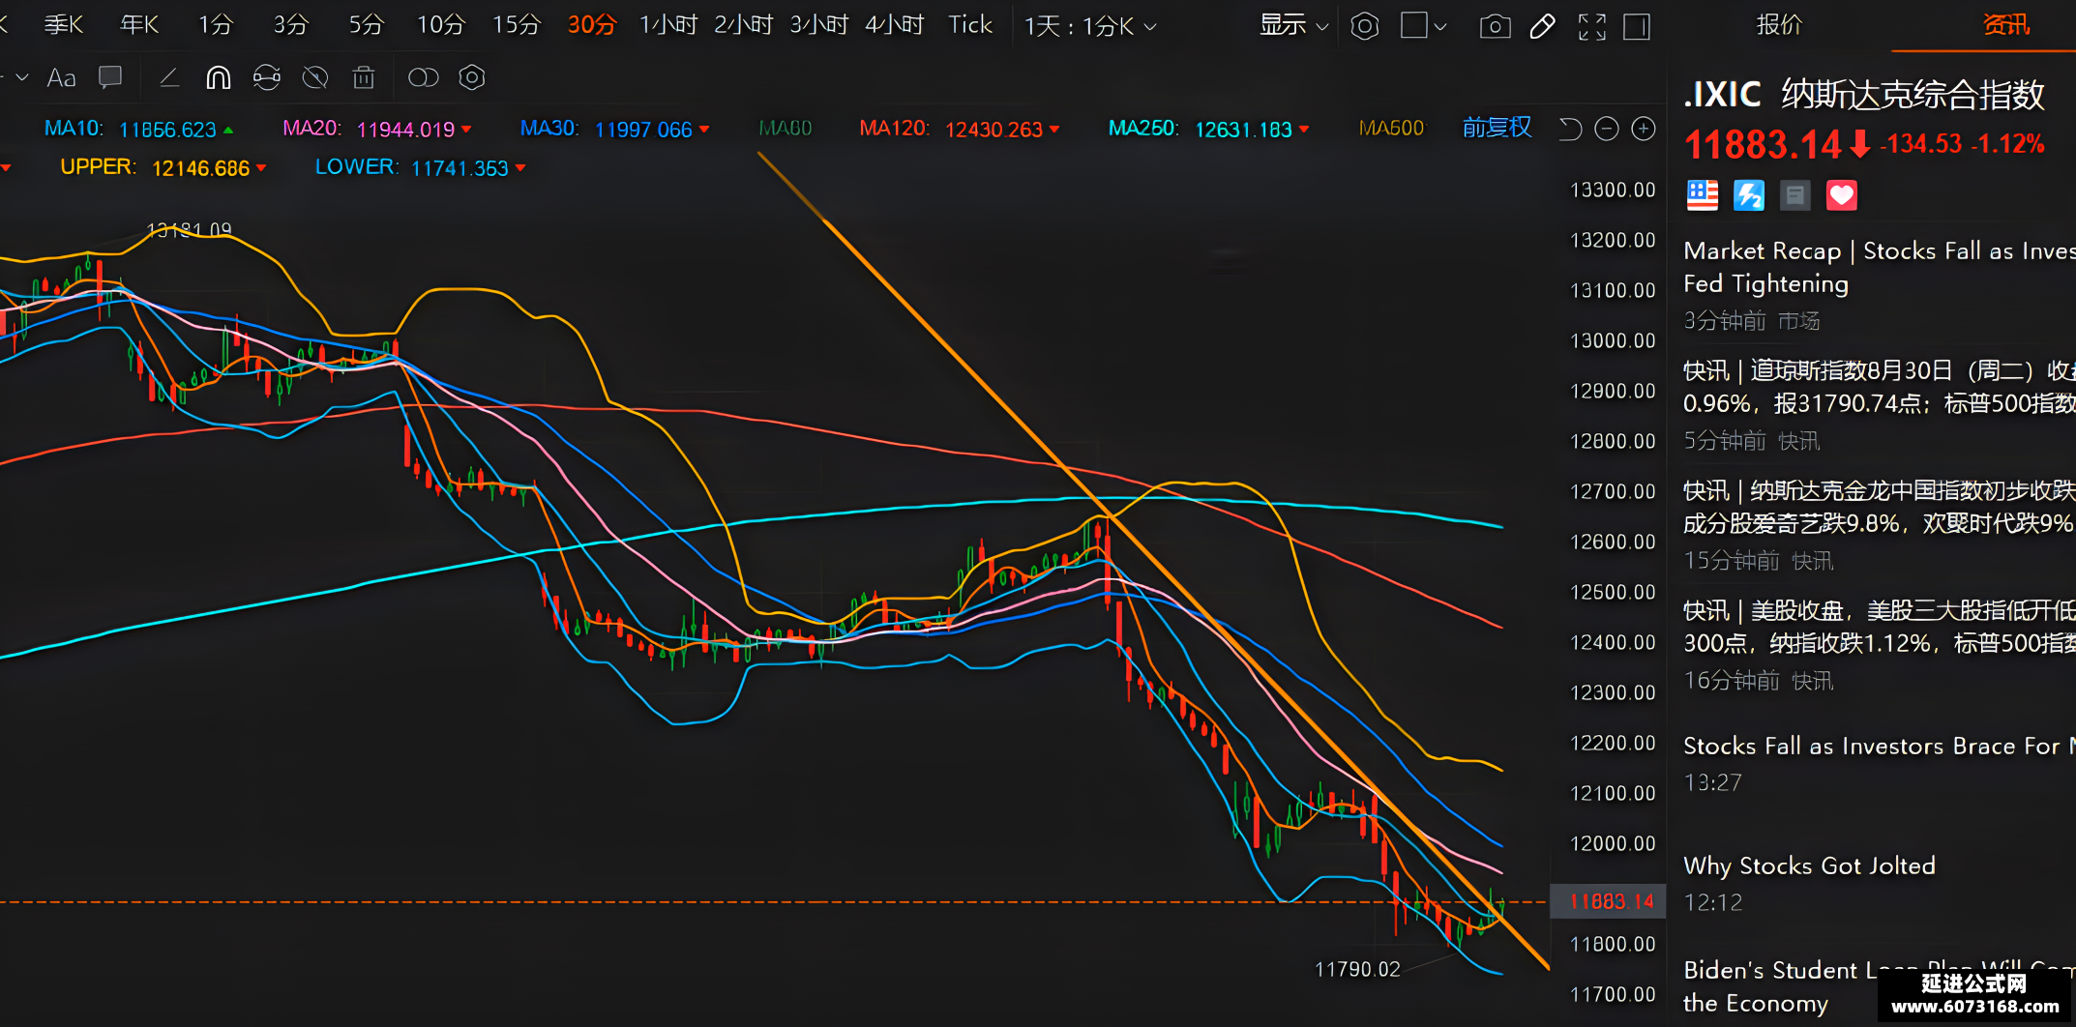Viewport: 2076px width, 1027px height.
Task: Toggle the MA60 indicator label
Action: point(785,129)
